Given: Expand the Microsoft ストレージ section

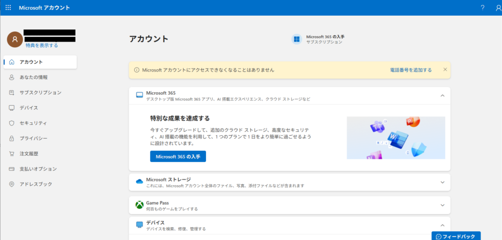Looking at the screenshot, I should pos(442,182).
